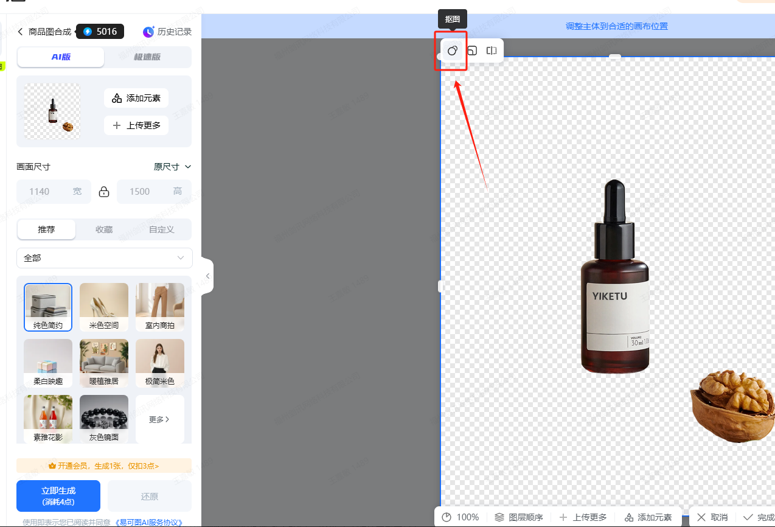Click the 调整主体到合适的画布位置 hint text

pos(617,26)
